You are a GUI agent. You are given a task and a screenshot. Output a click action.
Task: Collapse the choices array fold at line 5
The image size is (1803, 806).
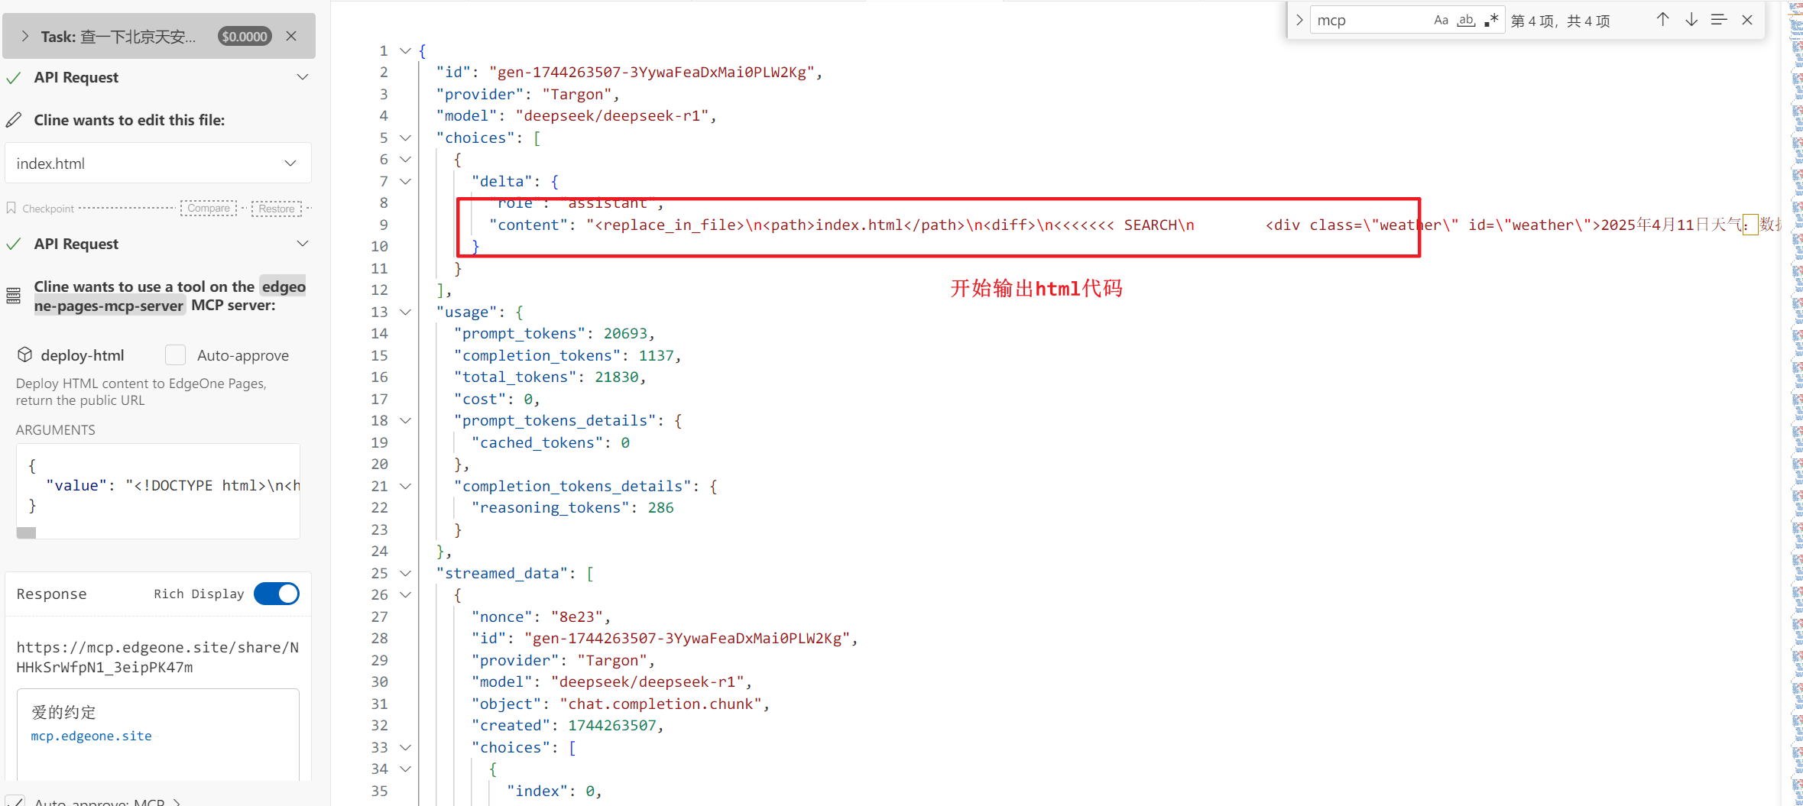pos(406,138)
